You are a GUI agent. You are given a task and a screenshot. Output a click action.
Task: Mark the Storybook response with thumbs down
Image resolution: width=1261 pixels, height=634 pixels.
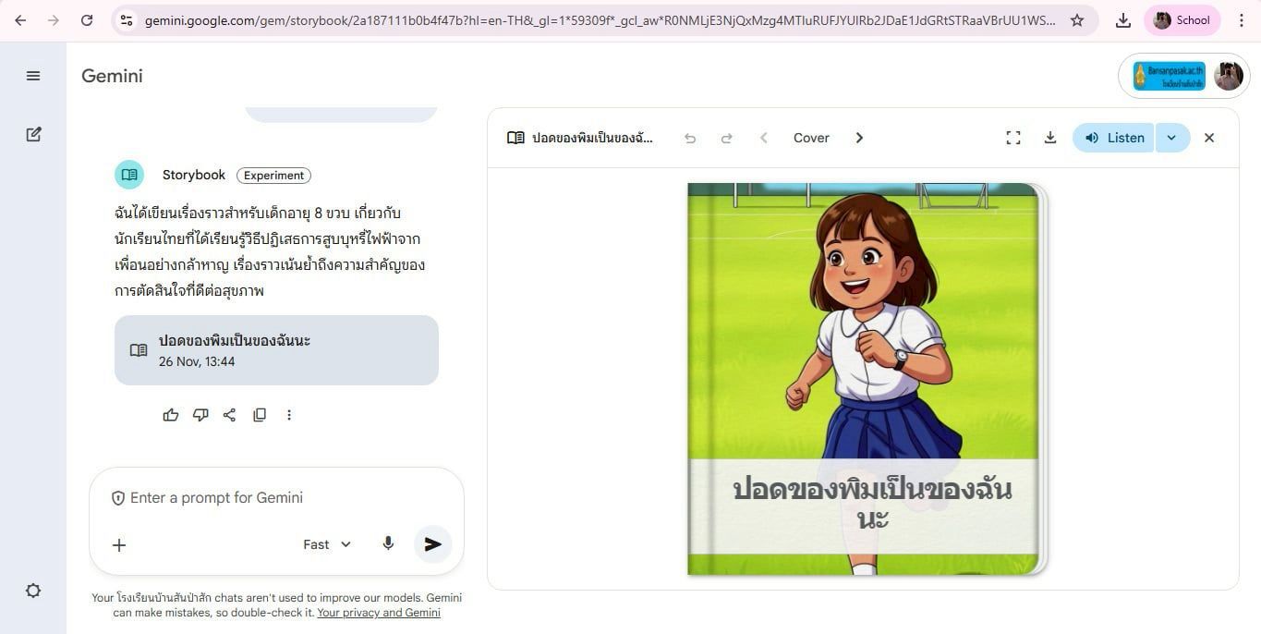tap(200, 415)
